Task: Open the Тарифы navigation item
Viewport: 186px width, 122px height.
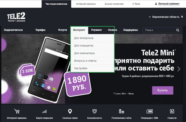Action: pos(40,30)
